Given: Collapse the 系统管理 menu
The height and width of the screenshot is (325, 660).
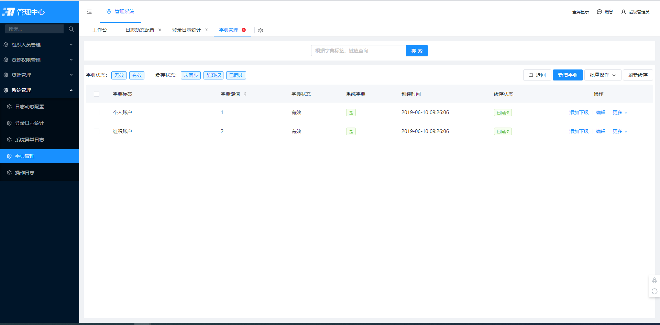Looking at the screenshot, I should pos(40,90).
